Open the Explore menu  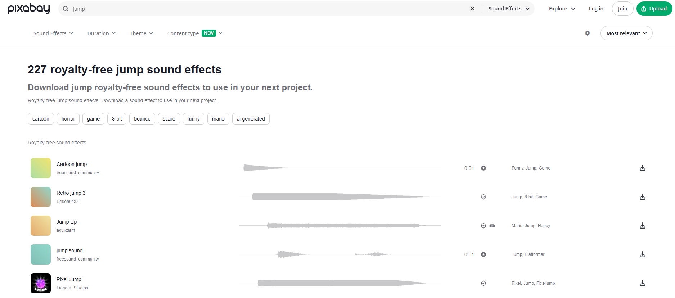click(x=562, y=9)
